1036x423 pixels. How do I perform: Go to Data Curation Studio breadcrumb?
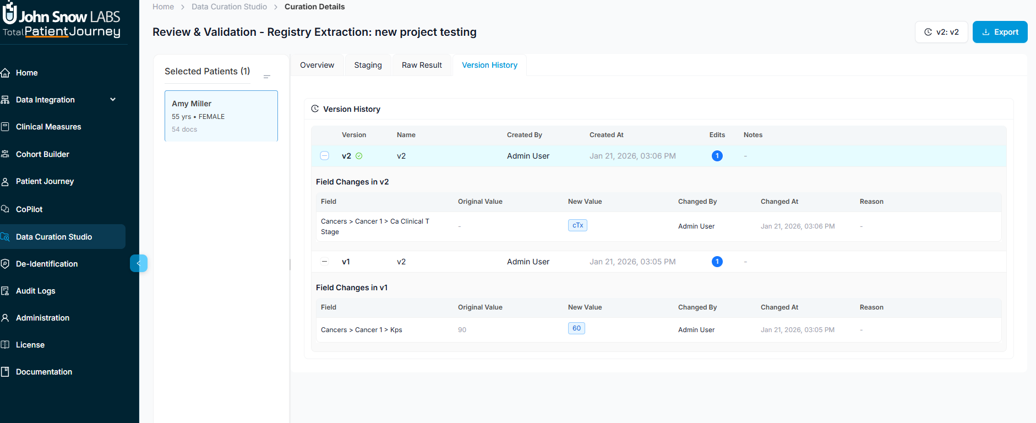[x=229, y=7]
